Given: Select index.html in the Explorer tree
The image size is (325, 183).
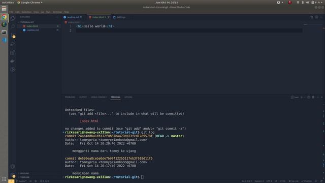Looking at the screenshot, I should click(39, 26).
